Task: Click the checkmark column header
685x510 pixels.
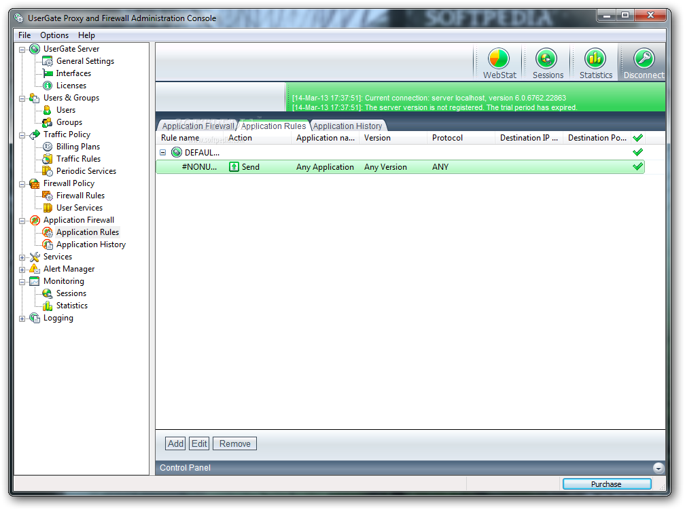Action: tap(637, 138)
